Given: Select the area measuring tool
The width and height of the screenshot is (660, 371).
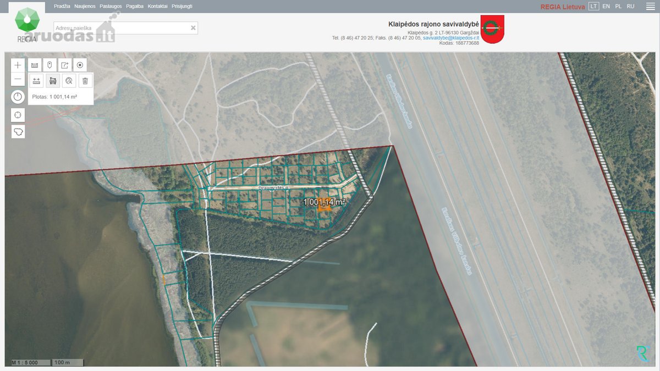Looking at the screenshot, I should point(53,81).
